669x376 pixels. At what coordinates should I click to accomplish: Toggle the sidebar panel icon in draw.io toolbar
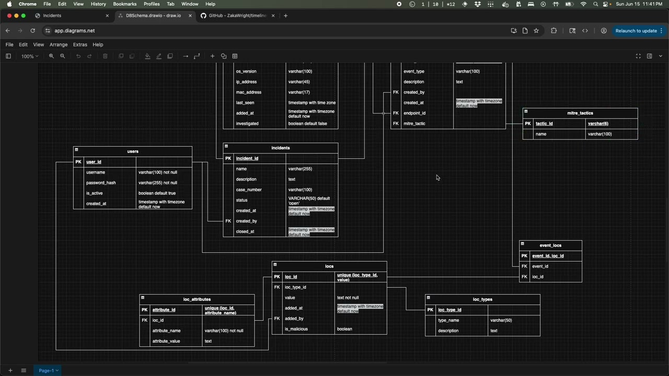(x=8, y=56)
